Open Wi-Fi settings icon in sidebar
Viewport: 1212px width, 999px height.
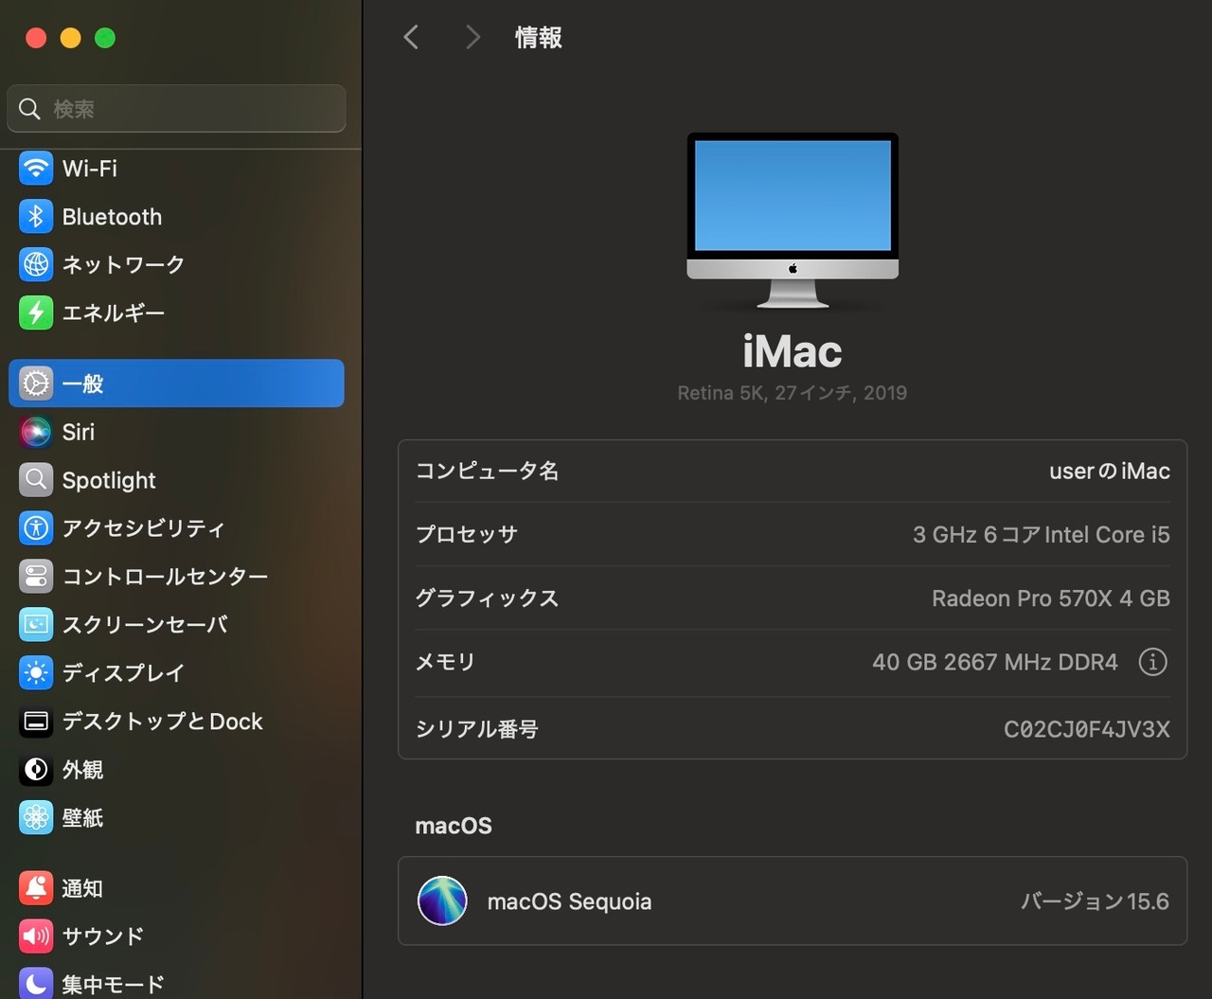click(36, 169)
